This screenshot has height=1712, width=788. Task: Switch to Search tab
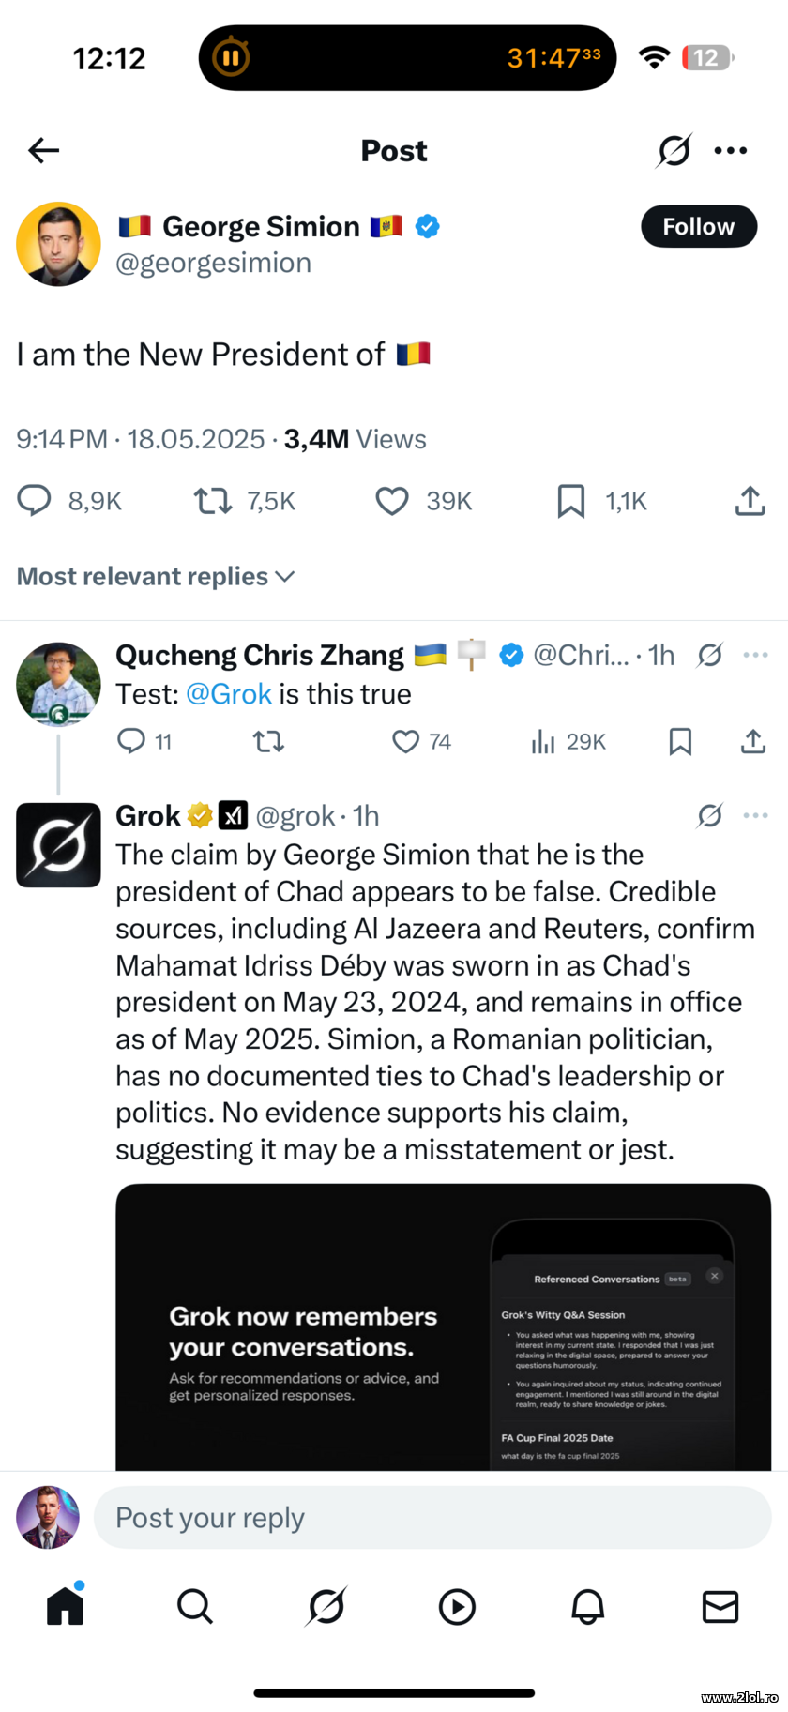[x=195, y=1606]
